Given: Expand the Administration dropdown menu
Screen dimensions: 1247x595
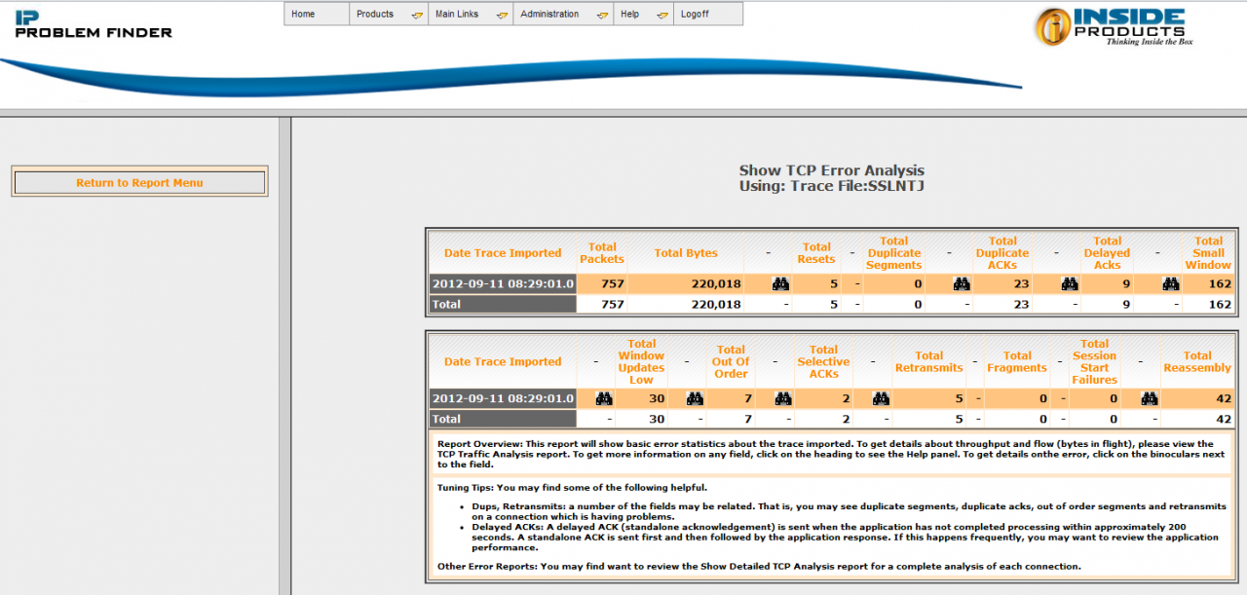Looking at the screenshot, I should [562, 15].
